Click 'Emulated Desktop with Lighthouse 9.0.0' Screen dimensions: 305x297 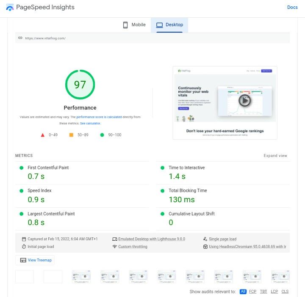coord(152,239)
